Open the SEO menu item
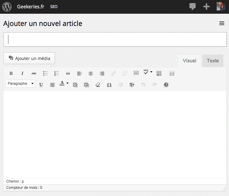 54,7
